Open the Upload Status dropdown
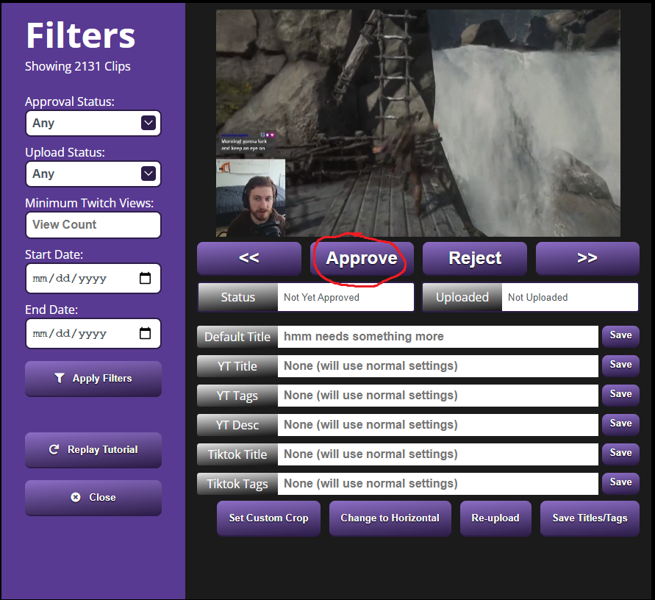Image resolution: width=655 pixels, height=600 pixels. pyautogui.click(x=93, y=174)
